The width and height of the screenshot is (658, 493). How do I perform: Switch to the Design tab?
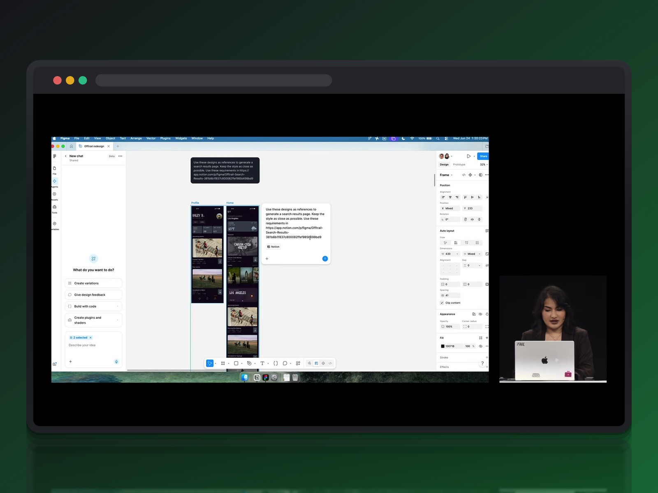pyautogui.click(x=444, y=164)
